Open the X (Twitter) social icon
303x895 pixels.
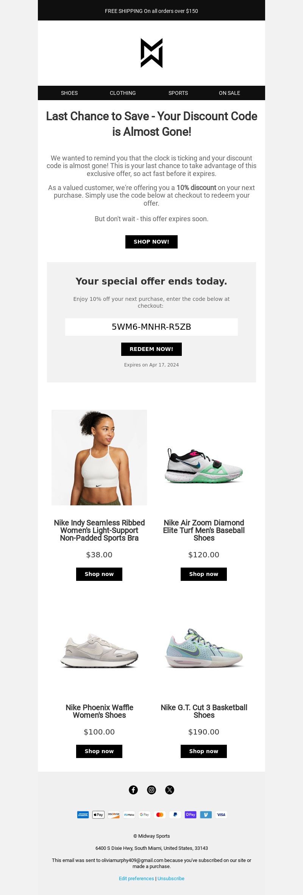click(x=170, y=790)
